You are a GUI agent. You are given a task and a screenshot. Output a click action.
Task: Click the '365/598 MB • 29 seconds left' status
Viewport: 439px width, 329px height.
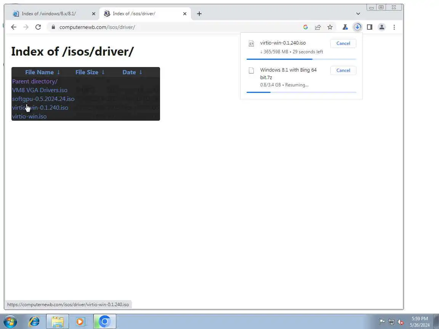coord(292,52)
